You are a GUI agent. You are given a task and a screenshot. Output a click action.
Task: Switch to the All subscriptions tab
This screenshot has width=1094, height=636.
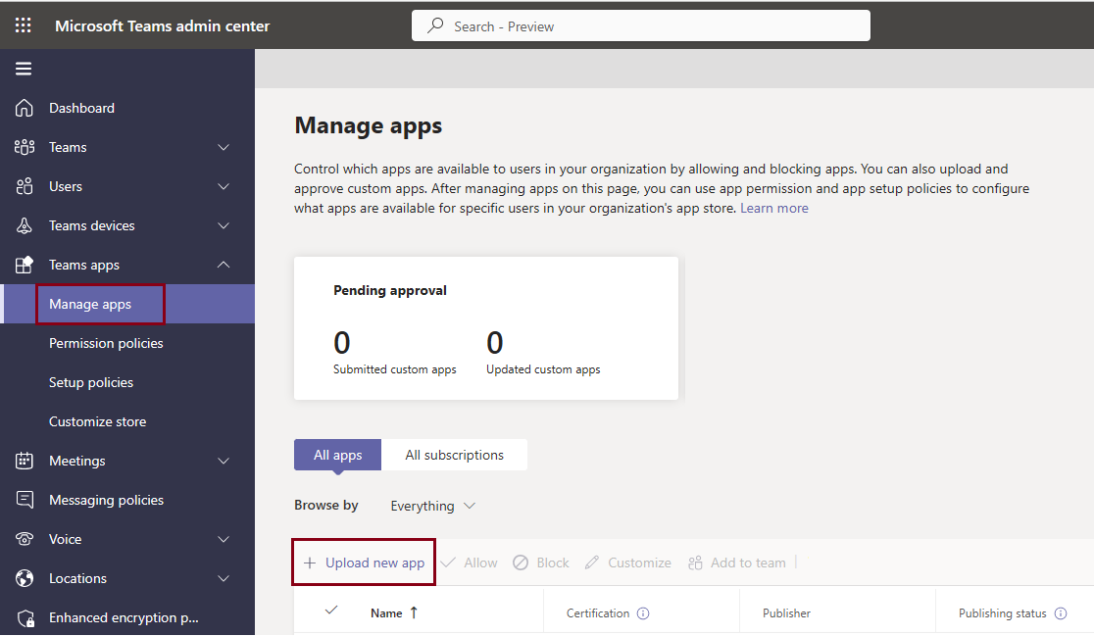tap(454, 455)
